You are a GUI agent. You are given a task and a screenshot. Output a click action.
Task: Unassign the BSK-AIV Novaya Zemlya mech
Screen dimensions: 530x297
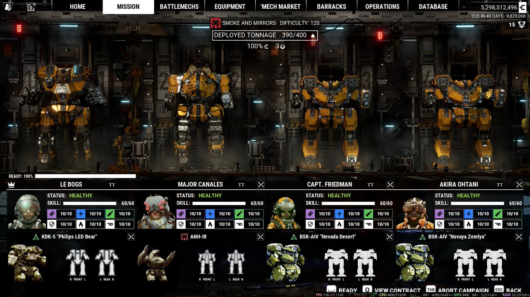(x=519, y=237)
